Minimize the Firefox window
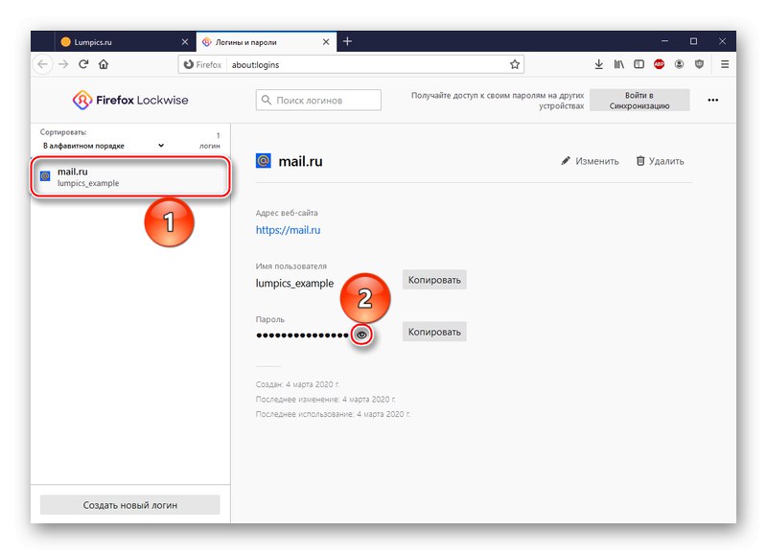 click(x=664, y=41)
